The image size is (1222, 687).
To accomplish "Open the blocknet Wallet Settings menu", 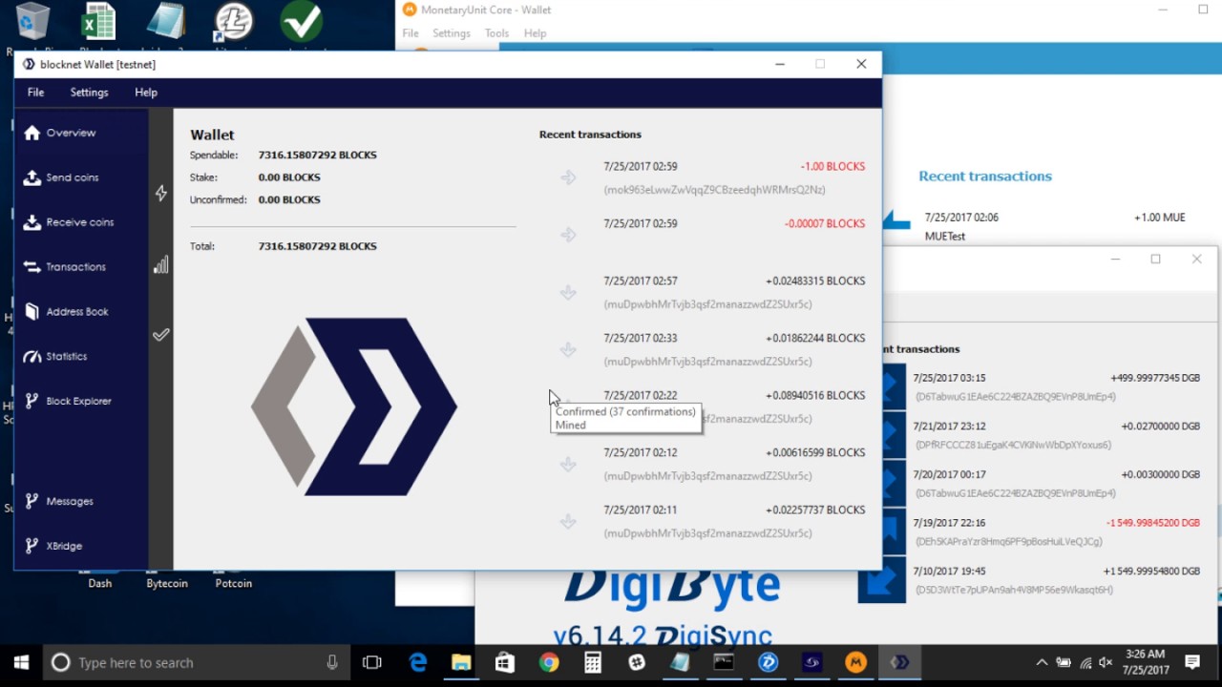I will click(89, 93).
